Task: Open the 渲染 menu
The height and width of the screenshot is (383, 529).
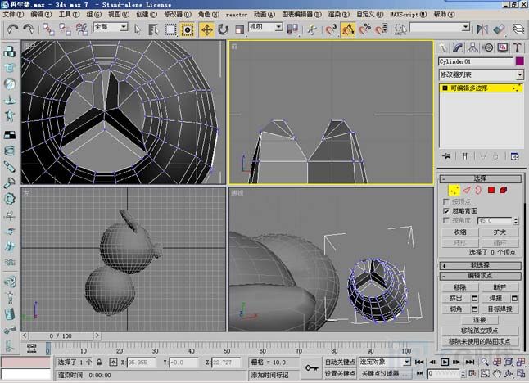Action: pos(339,15)
